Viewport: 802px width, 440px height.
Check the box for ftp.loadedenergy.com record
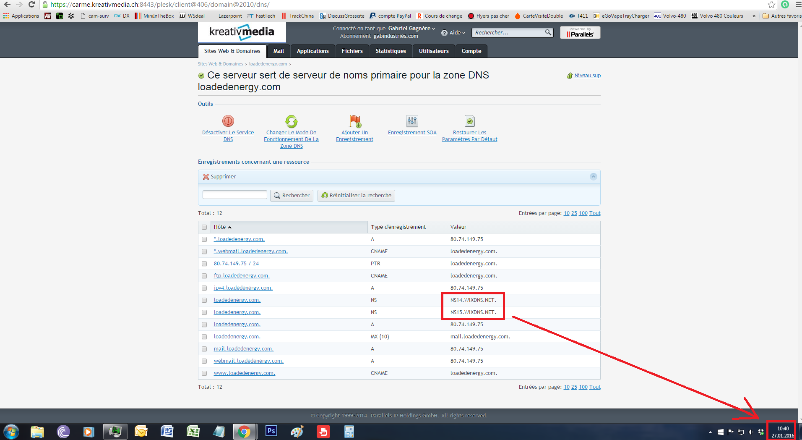pyautogui.click(x=204, y=276)
